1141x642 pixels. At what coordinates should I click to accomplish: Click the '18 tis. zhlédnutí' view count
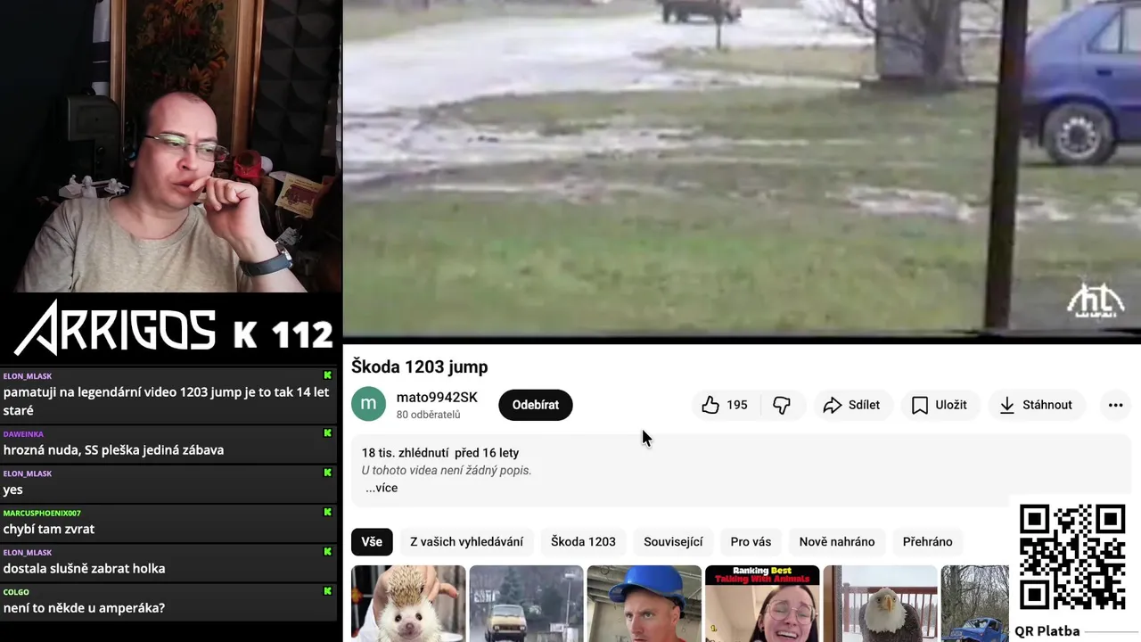(404, 453)
